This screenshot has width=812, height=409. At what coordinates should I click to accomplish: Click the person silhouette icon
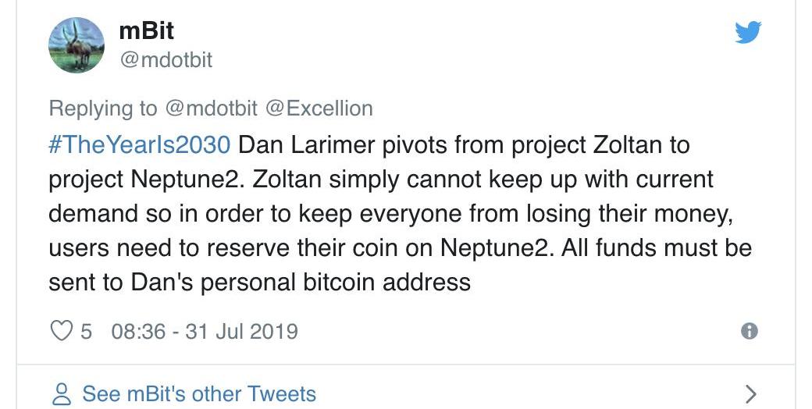click(62, 394)
